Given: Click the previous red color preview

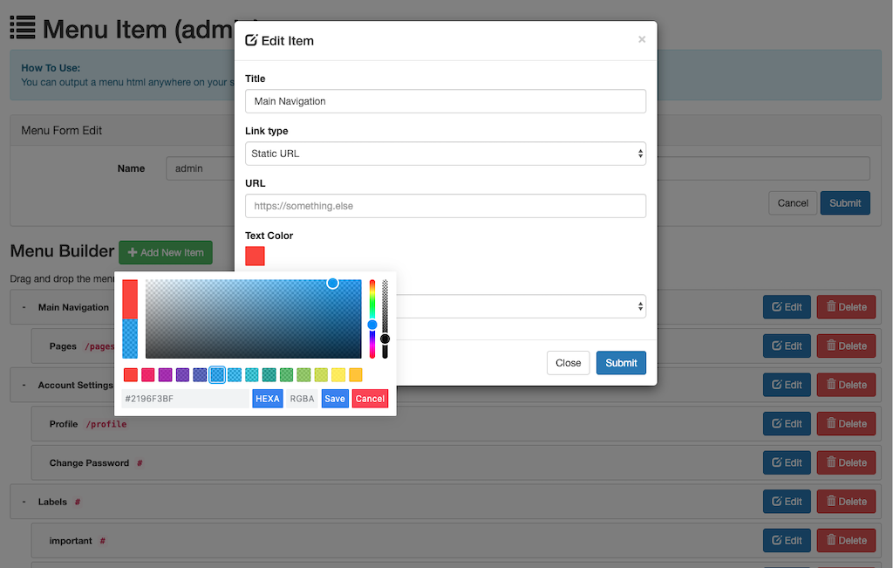Looking at the screenshot, I should tap(130, 299).
